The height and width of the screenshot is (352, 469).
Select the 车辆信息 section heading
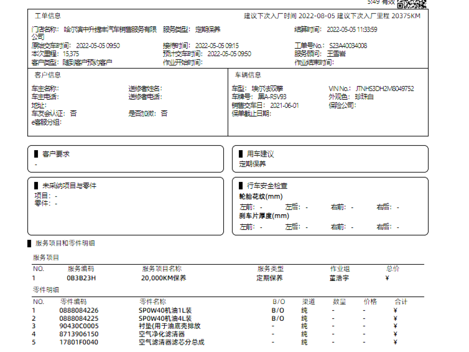click(248, 75)
